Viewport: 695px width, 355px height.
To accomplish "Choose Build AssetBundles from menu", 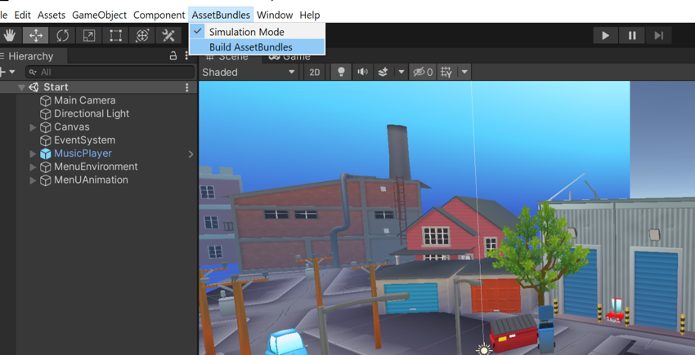I will (250, 47).
